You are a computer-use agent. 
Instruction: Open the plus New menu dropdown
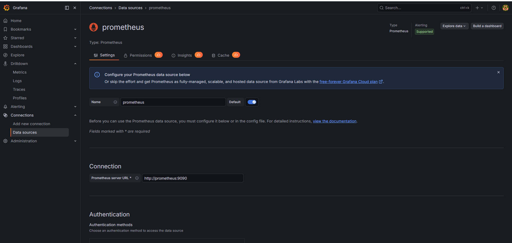[x=479, y=8]
